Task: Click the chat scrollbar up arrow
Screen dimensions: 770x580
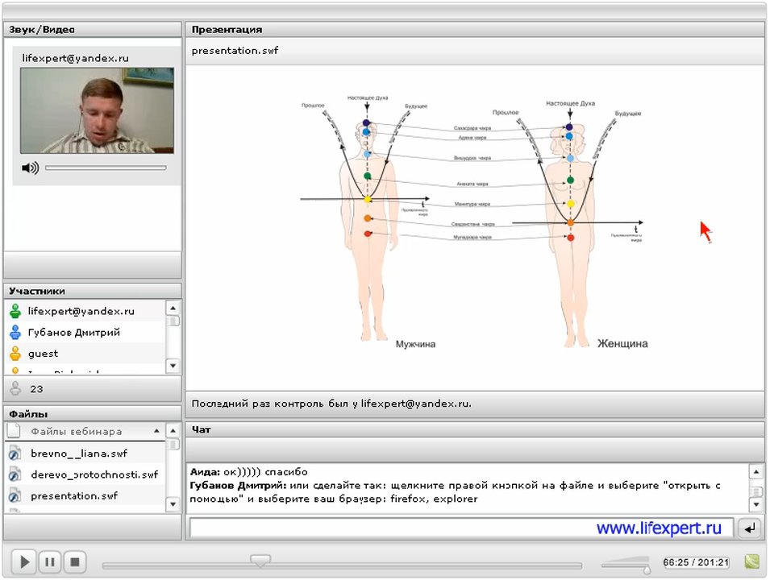Action: (756, 472)
